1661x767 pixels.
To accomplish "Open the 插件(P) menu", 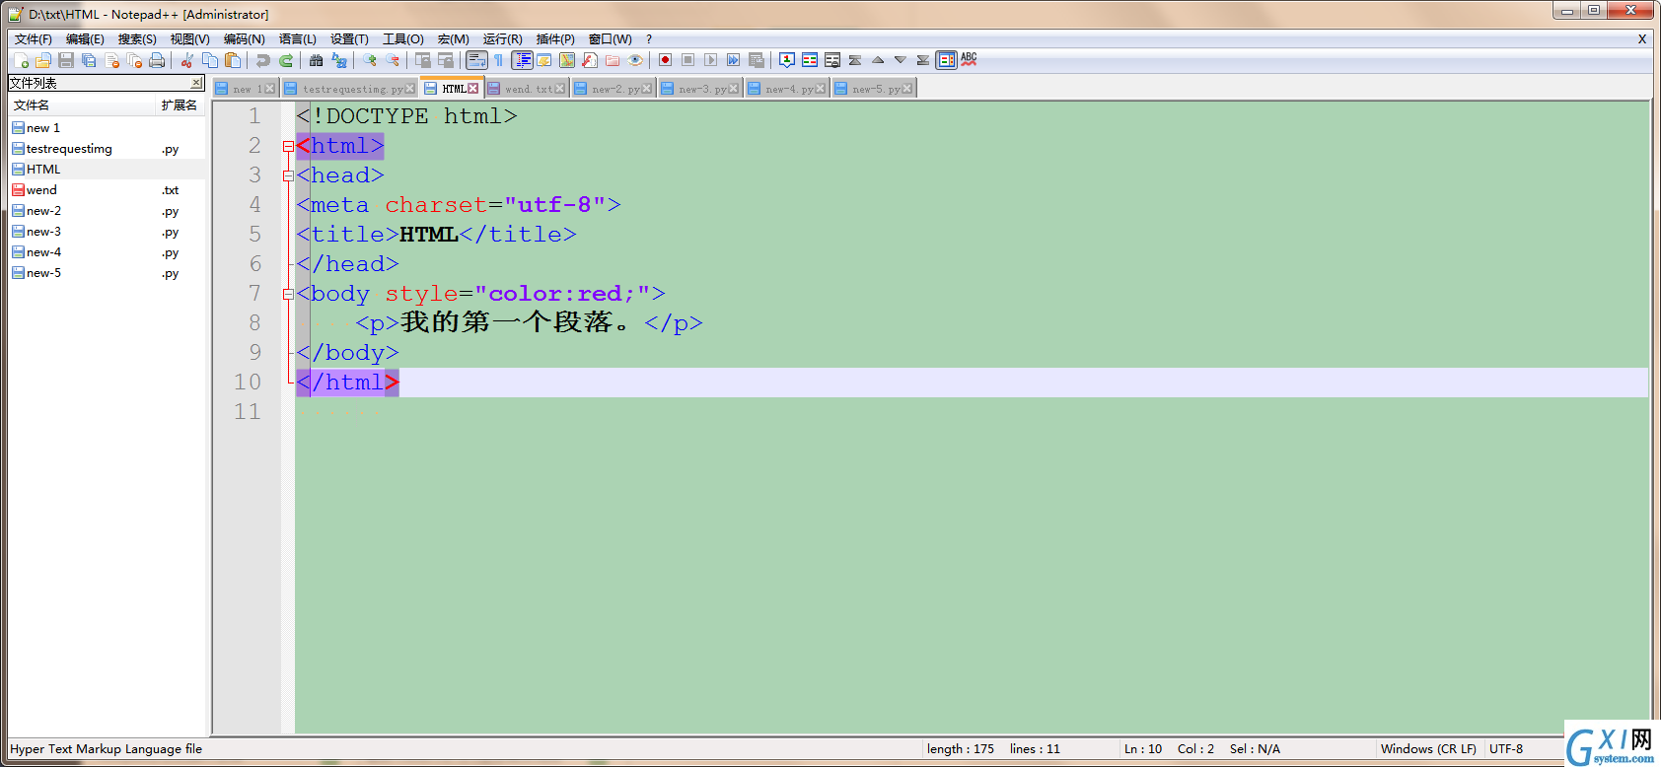I will (555, 39).
